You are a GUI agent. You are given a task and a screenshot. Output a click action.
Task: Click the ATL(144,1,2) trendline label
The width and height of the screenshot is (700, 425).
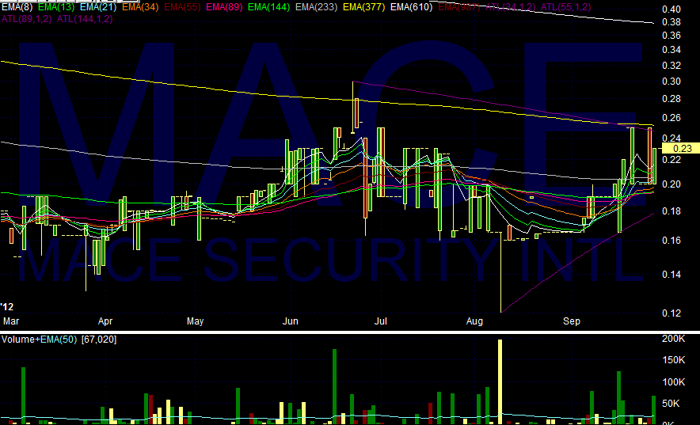pos(85,19)
